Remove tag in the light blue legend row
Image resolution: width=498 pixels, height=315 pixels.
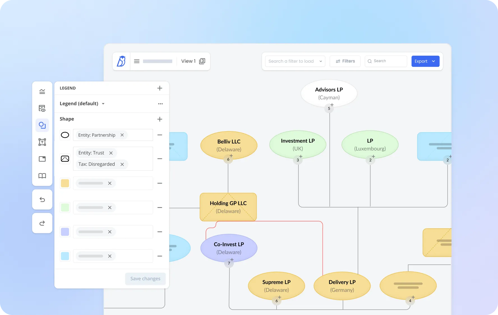pos(110,256)
